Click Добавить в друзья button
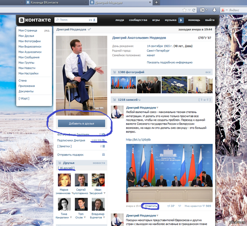 [x=82, y=123]
